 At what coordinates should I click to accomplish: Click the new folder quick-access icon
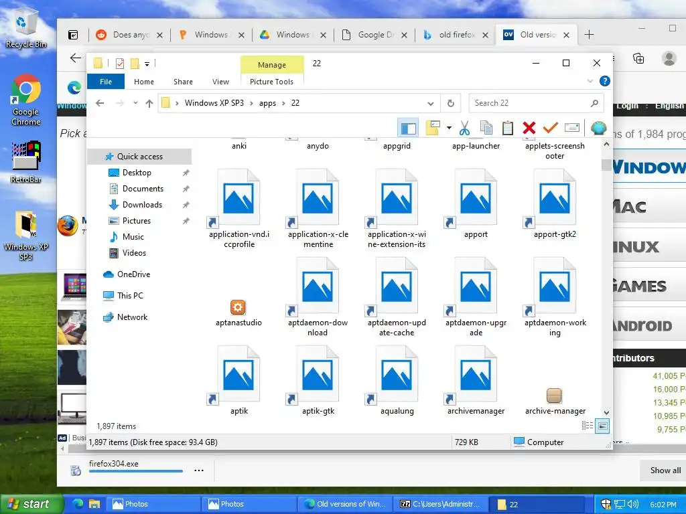pos(135,64)
